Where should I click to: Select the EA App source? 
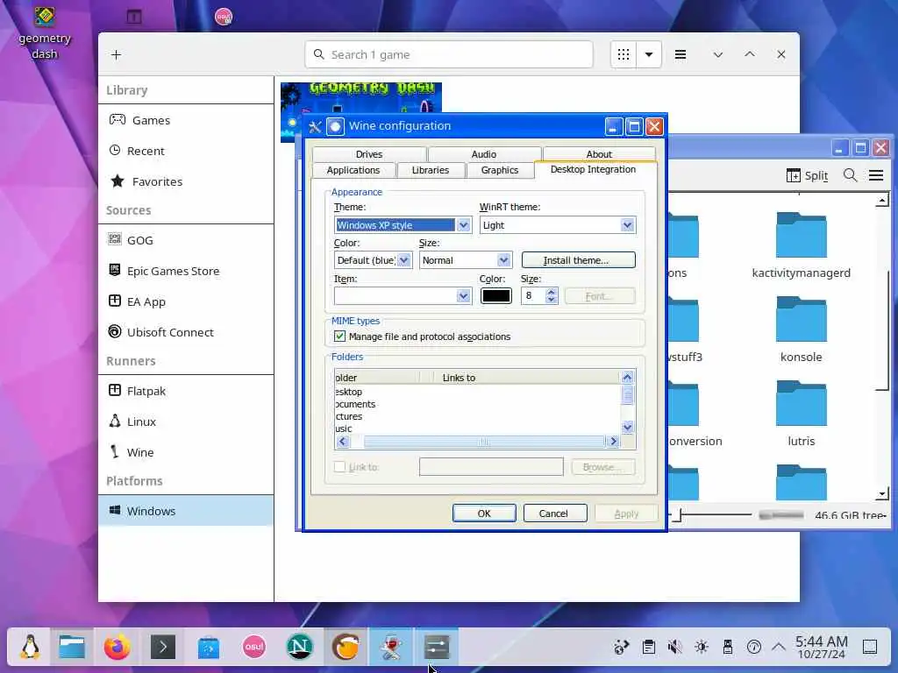(x=186, y=301)
